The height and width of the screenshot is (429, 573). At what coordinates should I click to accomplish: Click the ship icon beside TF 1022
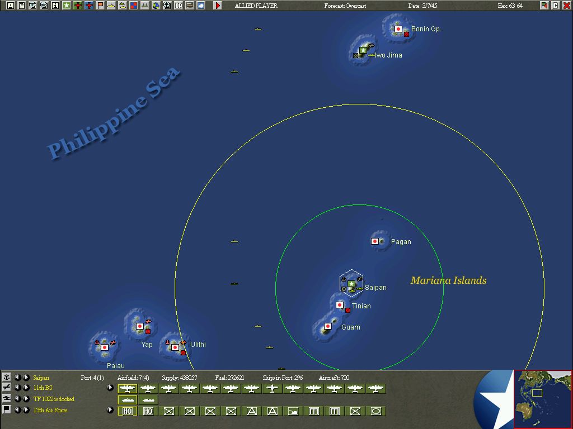pos(7,398)
